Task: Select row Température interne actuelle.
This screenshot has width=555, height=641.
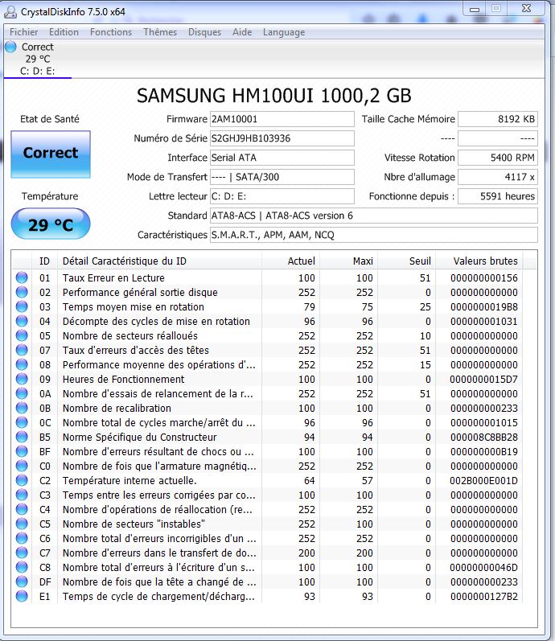Action: [x=268, y=480]
